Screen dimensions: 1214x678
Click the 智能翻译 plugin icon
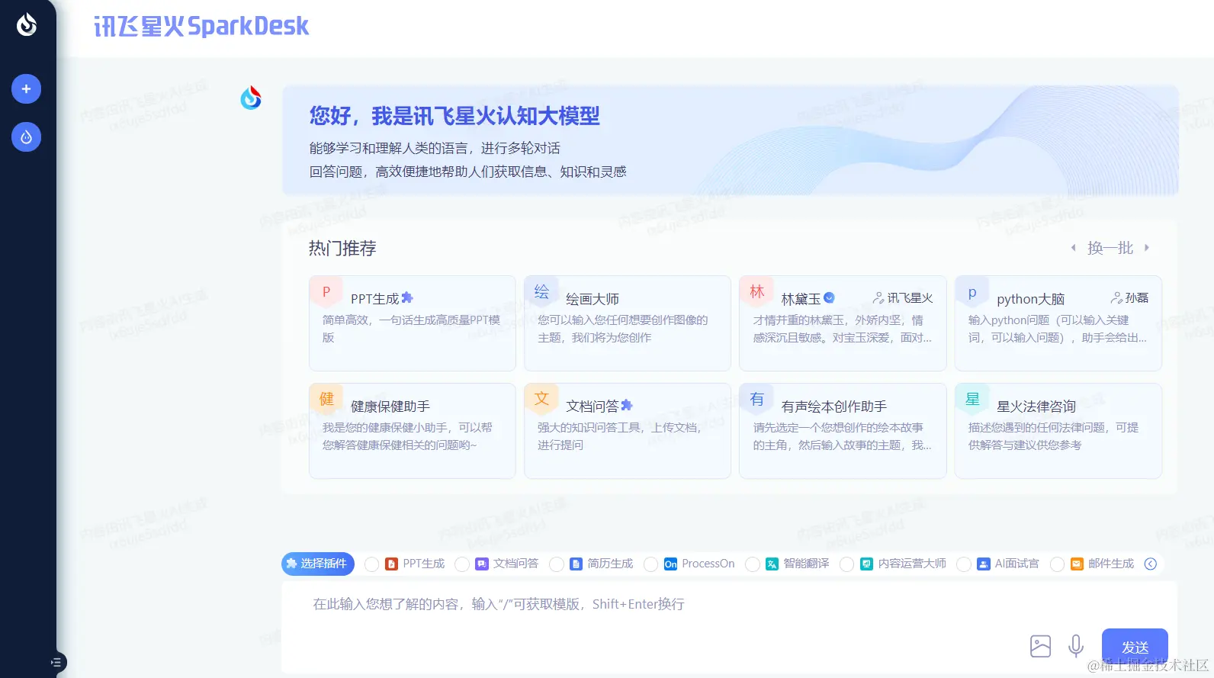(x=772, y=564)
